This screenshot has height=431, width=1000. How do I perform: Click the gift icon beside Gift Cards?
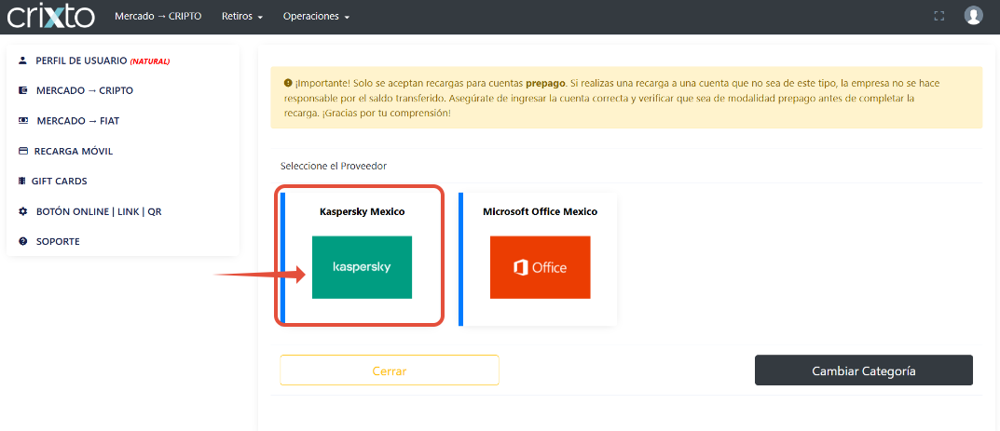pos(22,181)
